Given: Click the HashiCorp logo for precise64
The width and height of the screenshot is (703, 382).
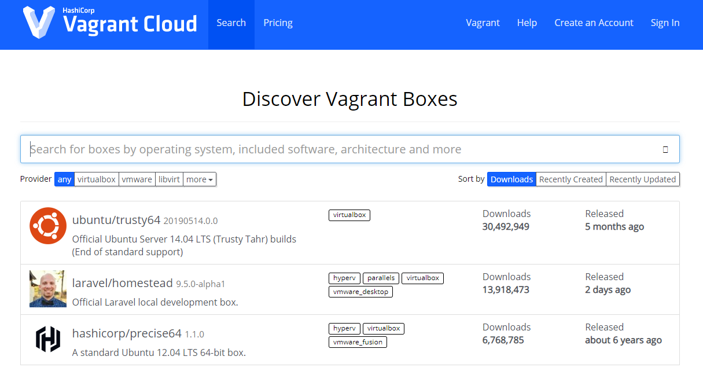Looking at the screenshot, I should [x=48, y=339].
